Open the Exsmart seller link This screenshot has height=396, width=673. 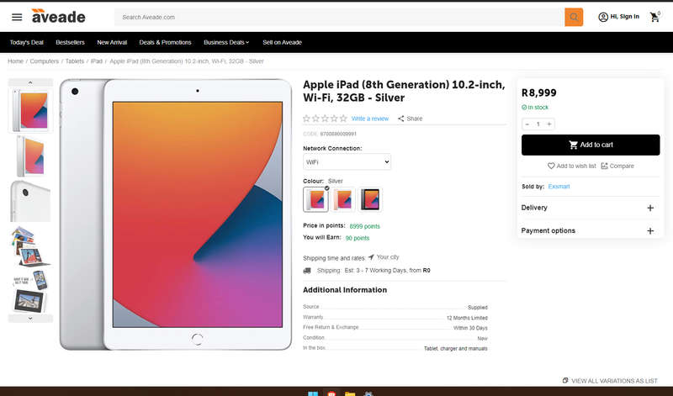[x=559, y=187]
